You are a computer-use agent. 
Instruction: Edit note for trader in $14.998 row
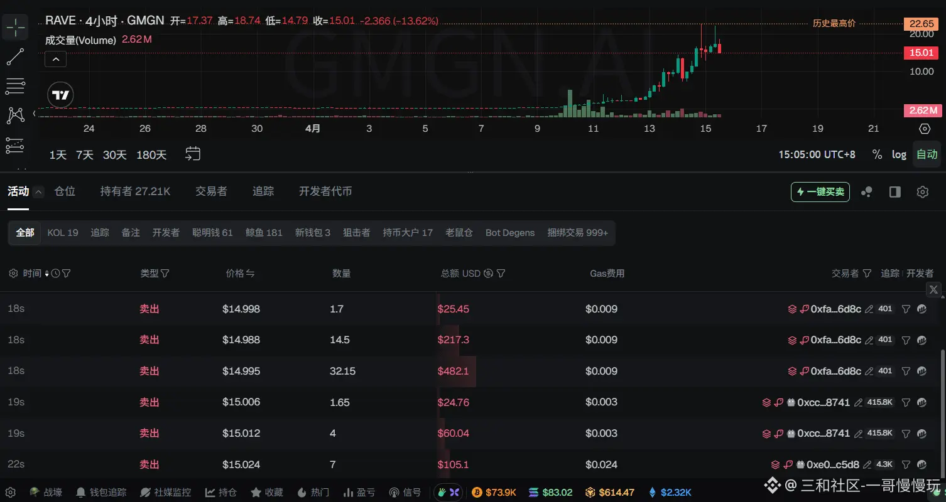click(869, 309)
